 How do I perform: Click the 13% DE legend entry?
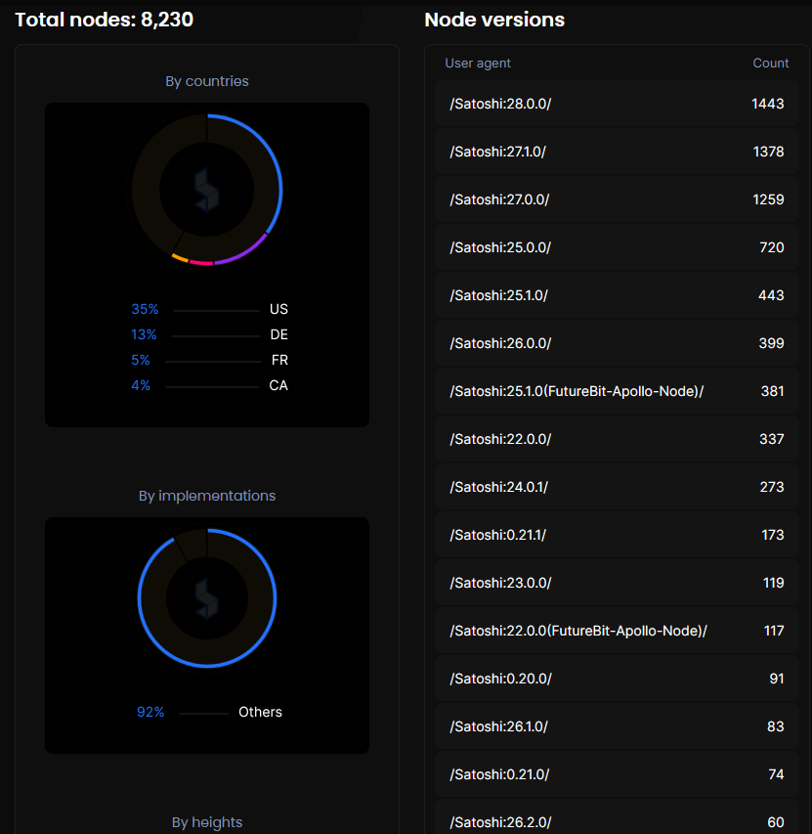point(209,334)
